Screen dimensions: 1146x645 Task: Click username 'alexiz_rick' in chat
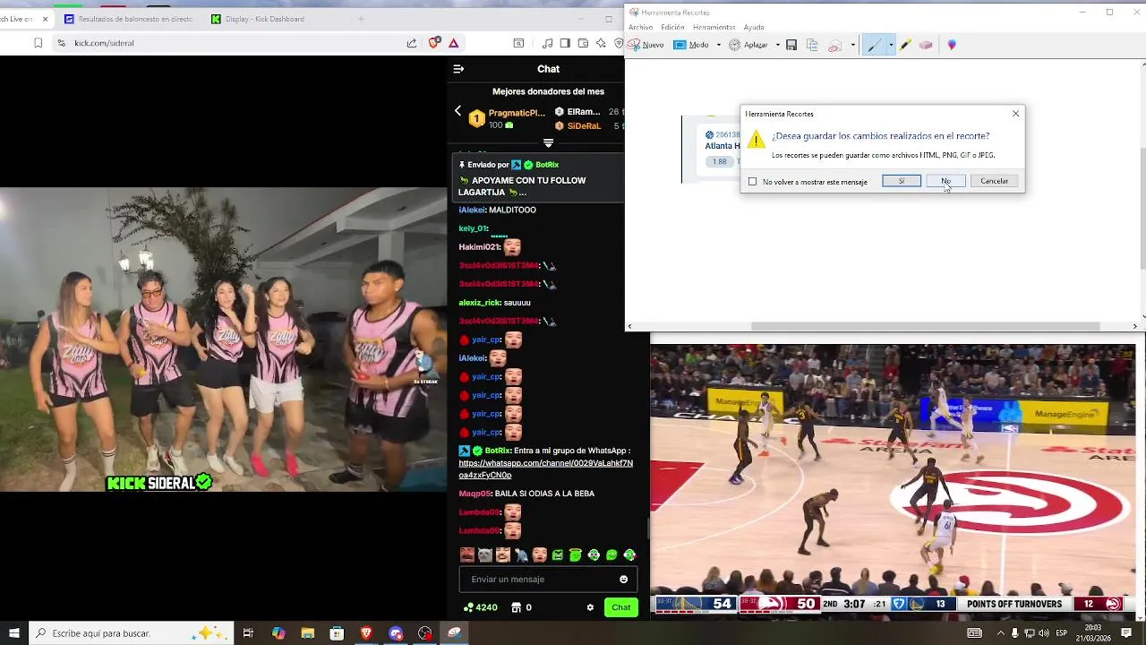click(x=479, y=303)
